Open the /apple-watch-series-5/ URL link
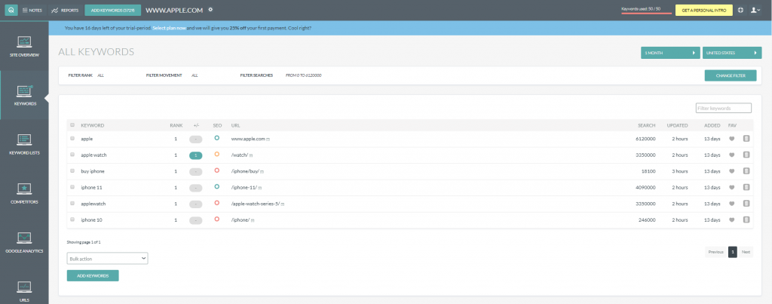This screenshot has width=772, height=304. [256, 204]
